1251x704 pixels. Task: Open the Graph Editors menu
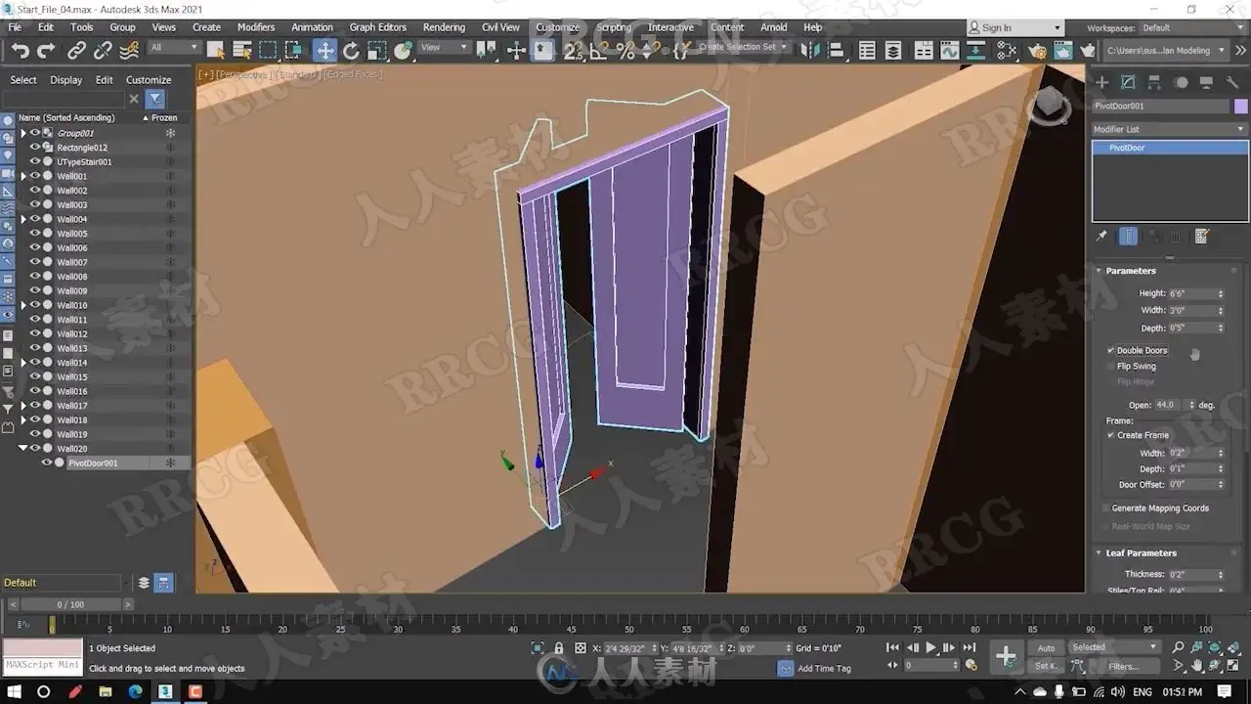377,27
